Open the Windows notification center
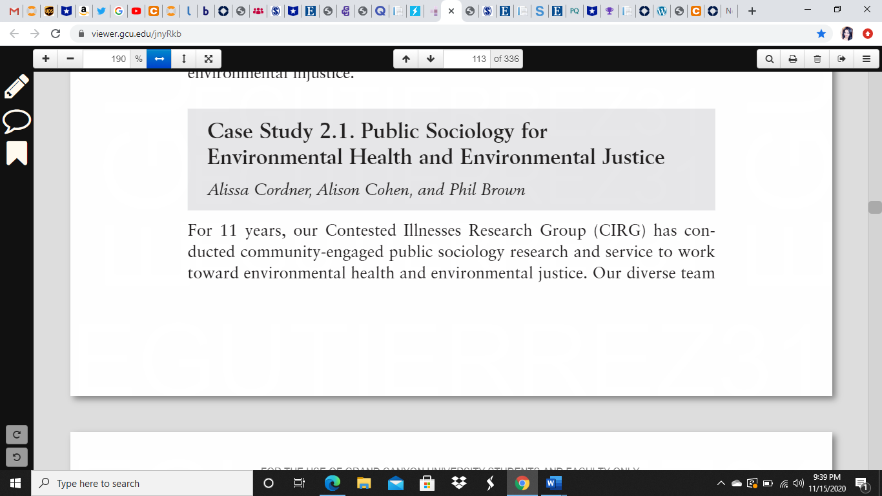882x496 pixels. pos(861,483)
